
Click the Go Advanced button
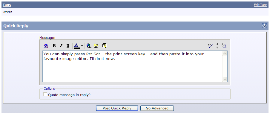coord(157,108)
